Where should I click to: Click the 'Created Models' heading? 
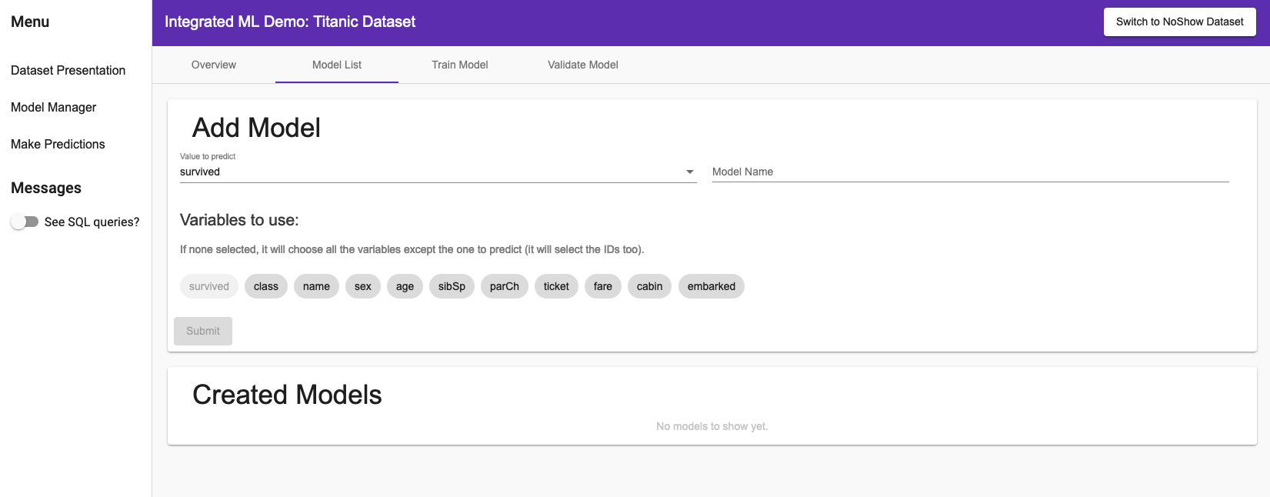pyautogui.click(x=287, y=395)
